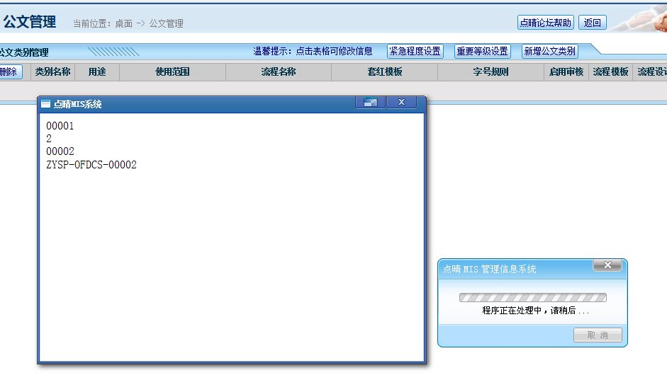Close the 点睛MIS系统 popup window
Screen dimensions: 667x375
[x=402, y=103]
